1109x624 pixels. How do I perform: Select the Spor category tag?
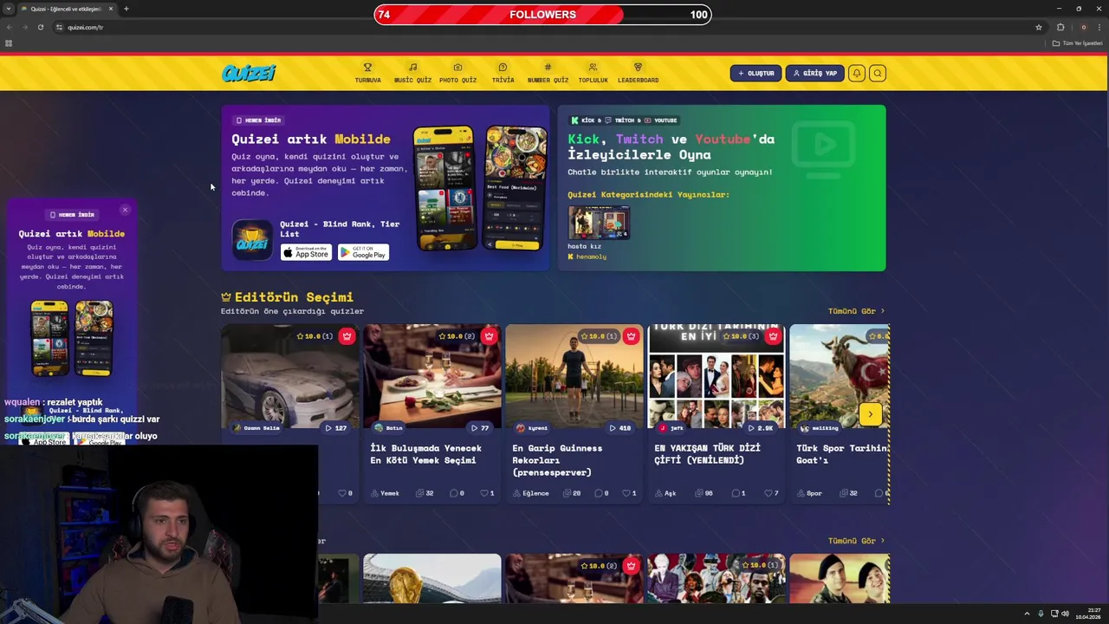coord(809,493)
